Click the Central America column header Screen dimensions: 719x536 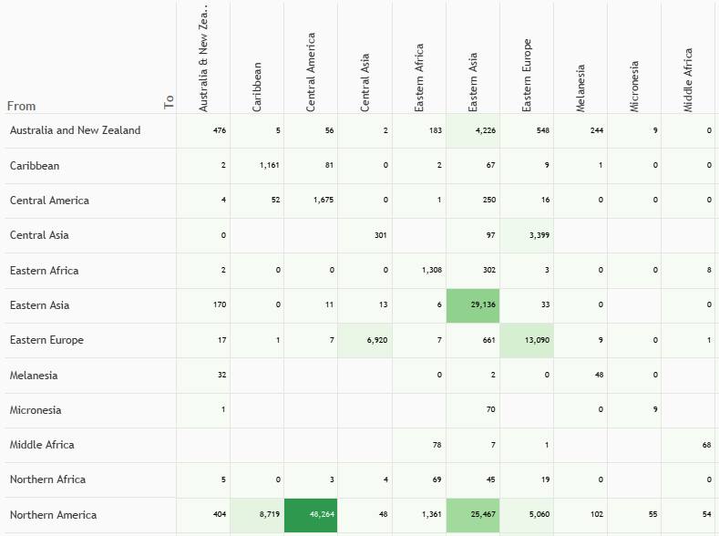click(311, 73)
